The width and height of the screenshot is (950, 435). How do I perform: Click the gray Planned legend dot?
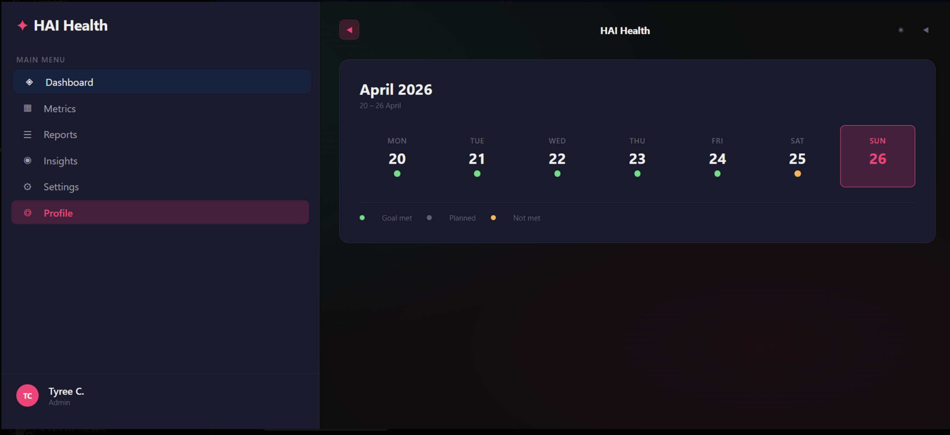click(x=429, y=217)
